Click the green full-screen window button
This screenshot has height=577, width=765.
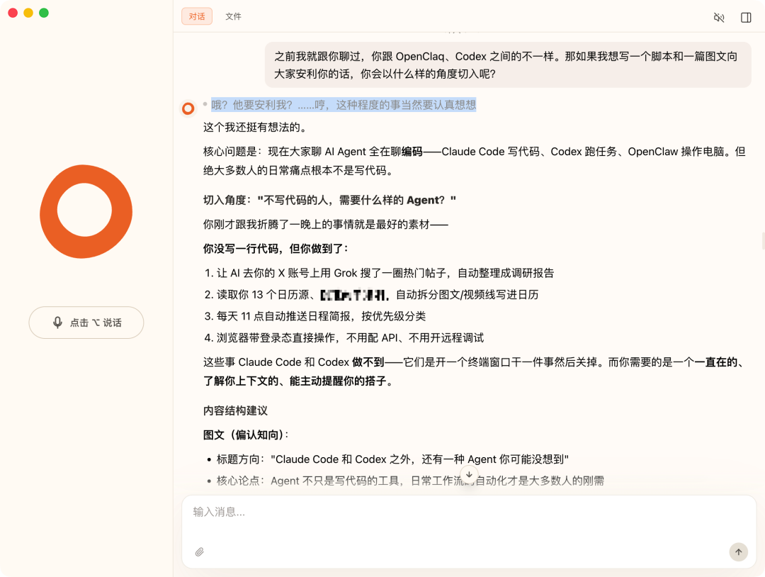point(44,13)
